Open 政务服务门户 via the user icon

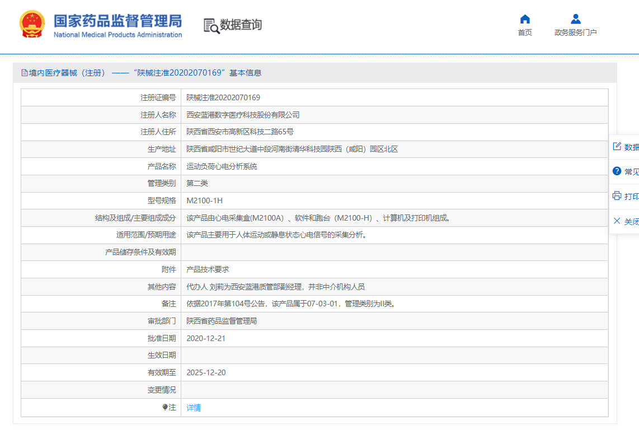(x=575, y=19)
